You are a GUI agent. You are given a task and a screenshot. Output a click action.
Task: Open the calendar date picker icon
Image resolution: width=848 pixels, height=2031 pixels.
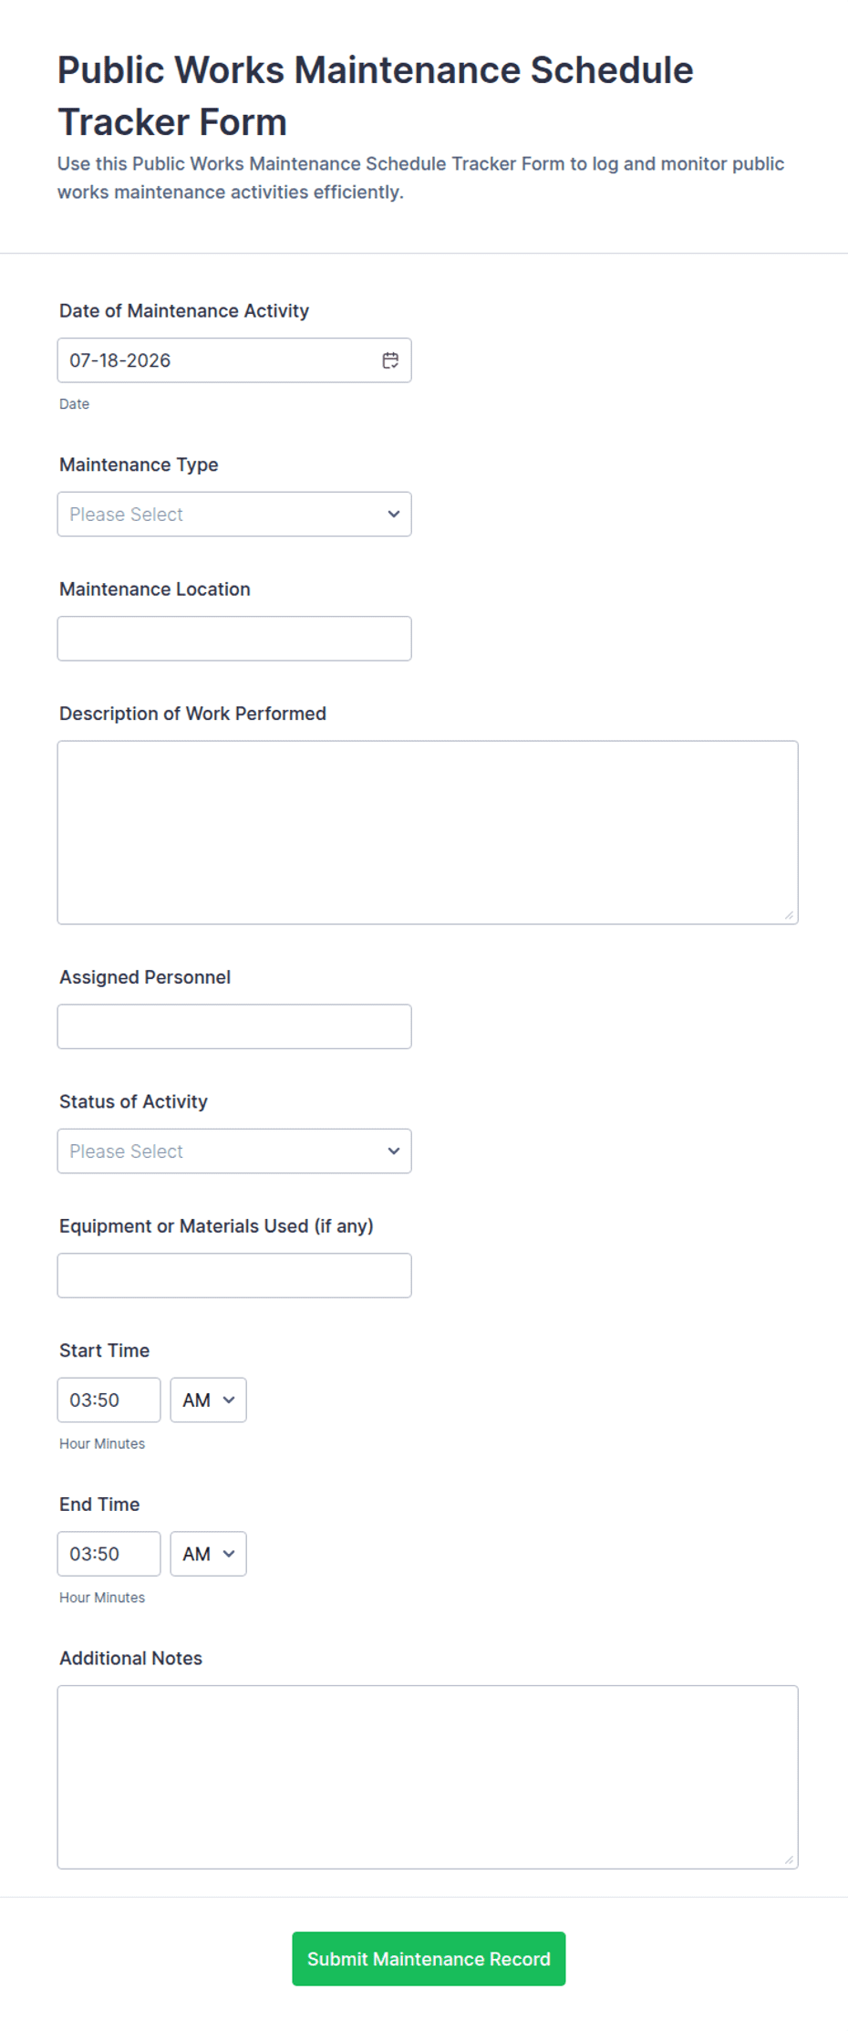coord(390,360)
